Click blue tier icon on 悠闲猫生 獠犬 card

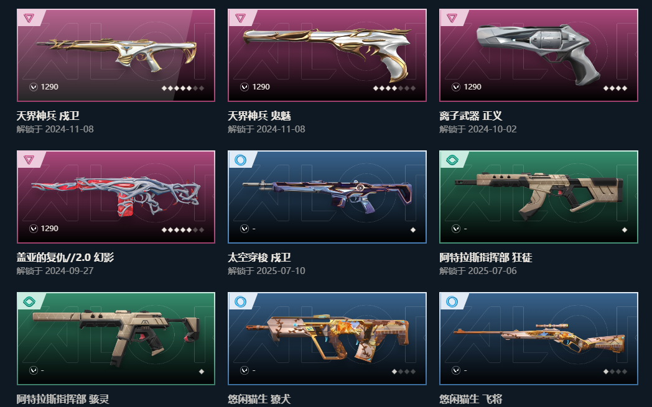(240, 301)
